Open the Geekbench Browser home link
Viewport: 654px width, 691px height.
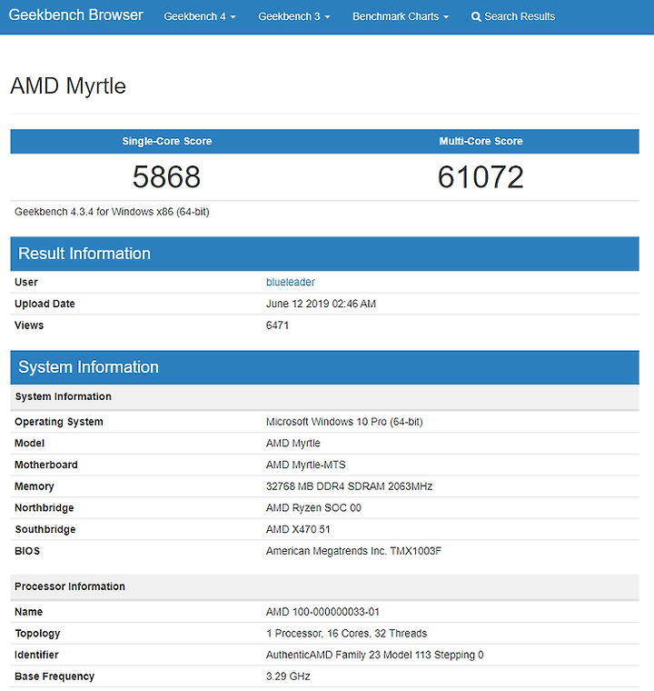click(75, 15)
